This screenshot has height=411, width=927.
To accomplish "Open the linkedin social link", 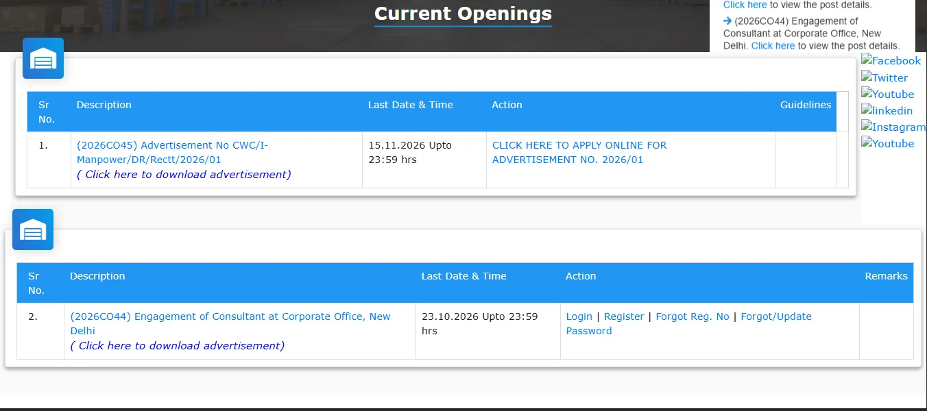I will tap(887, 110).
